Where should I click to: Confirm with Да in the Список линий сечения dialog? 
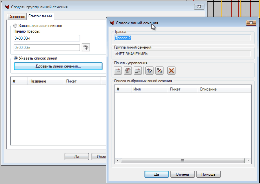[156, 174]
